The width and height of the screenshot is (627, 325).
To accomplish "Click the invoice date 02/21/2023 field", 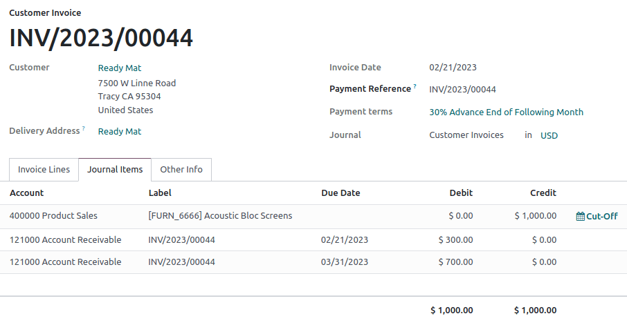I will click(x=453, y=68).
